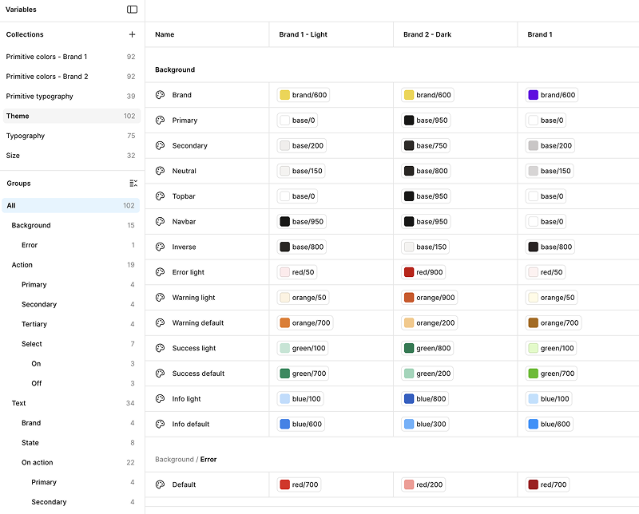
Task: Click the add collection plus button
Action: (132, 34)
